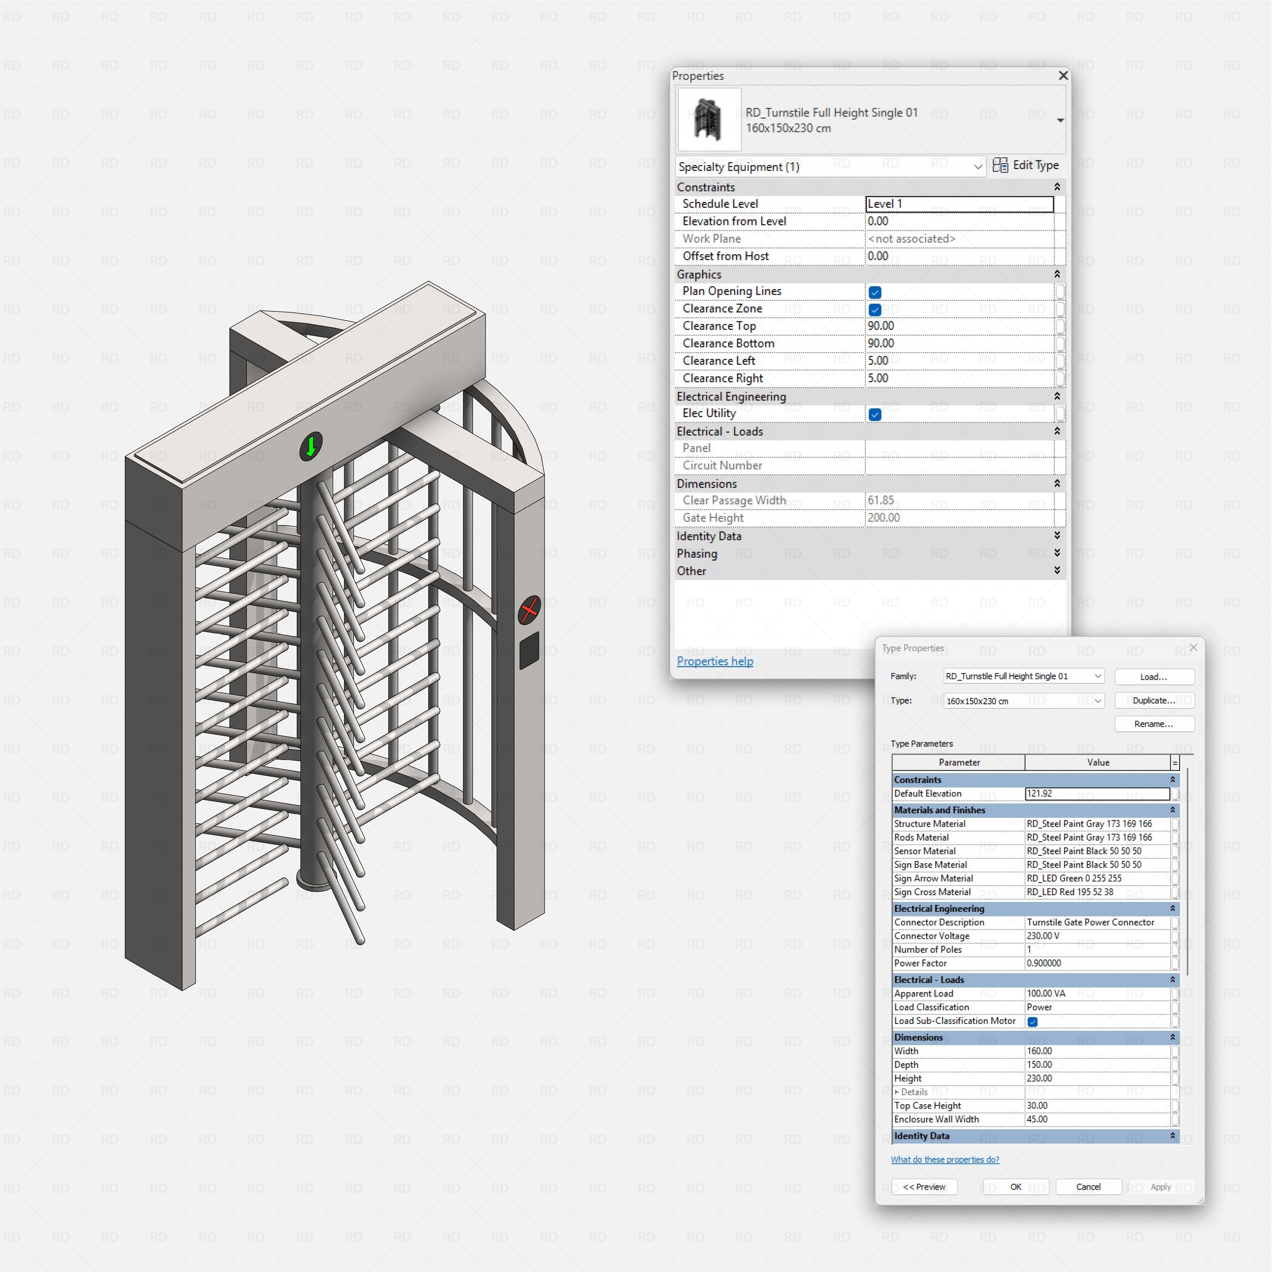Click the Connector Voltage value 230.00 V
The image size is (1272, 1272).
pyautogui.click(x=1097, y=936)
